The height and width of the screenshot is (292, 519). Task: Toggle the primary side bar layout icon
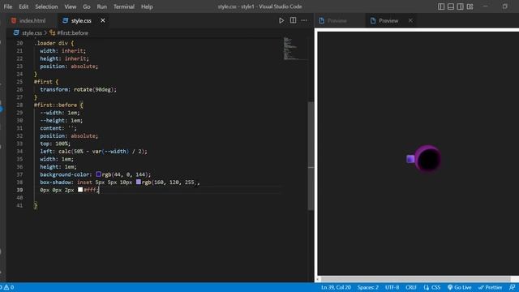click(441, 6)
